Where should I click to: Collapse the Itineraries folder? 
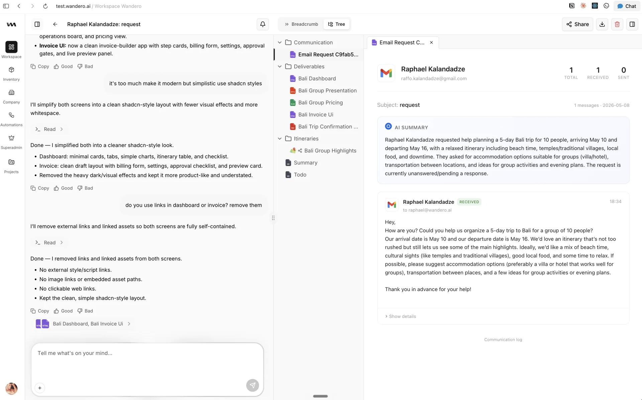[280, 139]
